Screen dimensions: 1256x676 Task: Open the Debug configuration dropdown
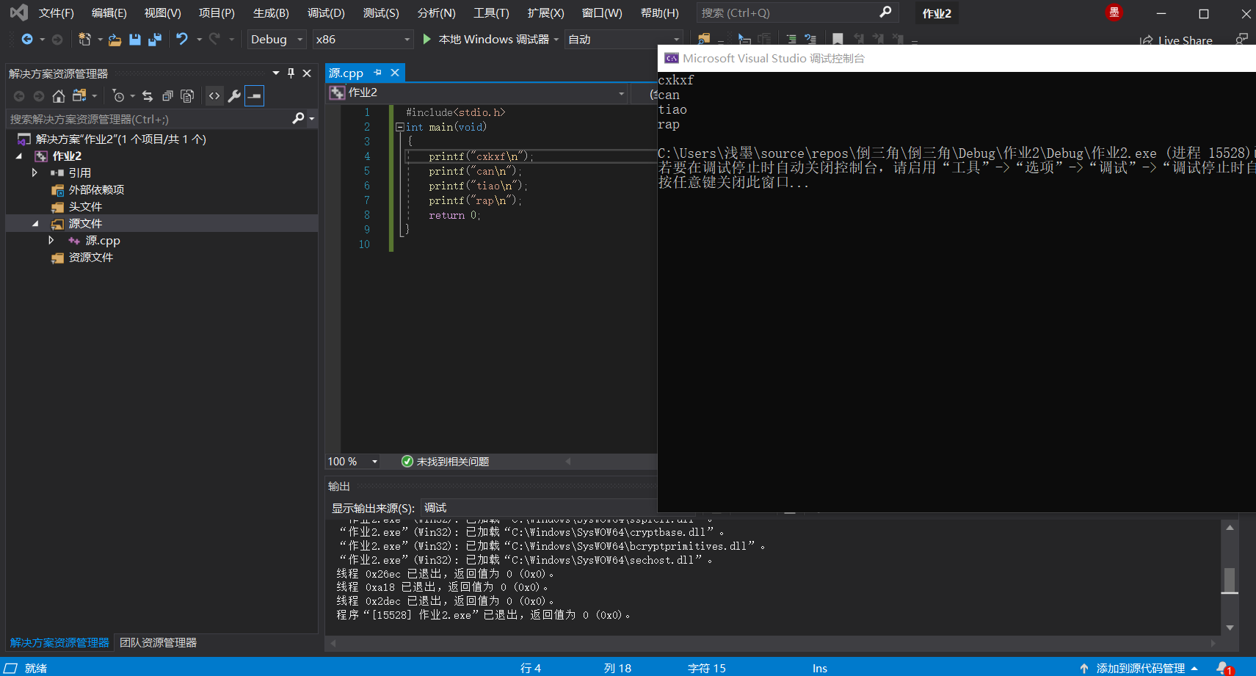276,40
